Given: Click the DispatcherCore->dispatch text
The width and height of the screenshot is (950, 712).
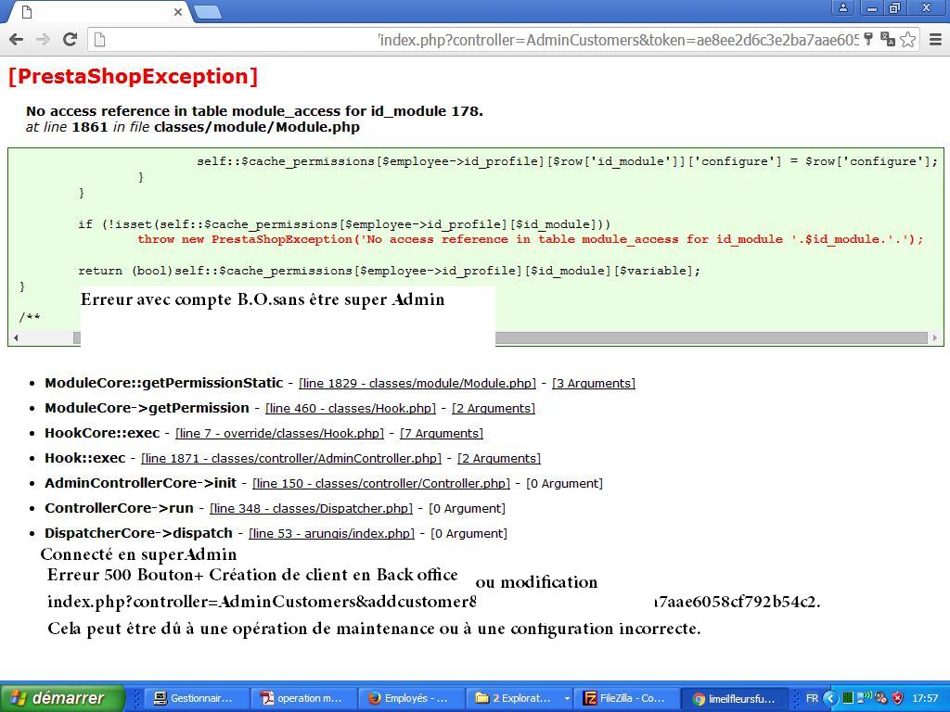Looking at the screenshot, I should (x=138, y=533).
